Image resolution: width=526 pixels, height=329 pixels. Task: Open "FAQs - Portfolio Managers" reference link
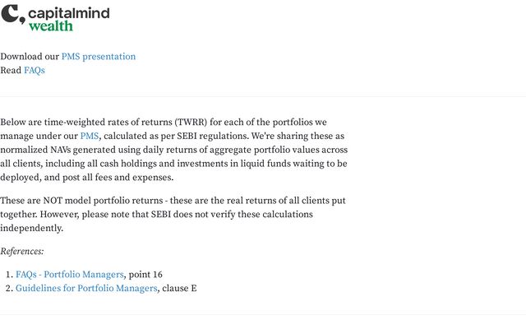(x=70, y=275)
